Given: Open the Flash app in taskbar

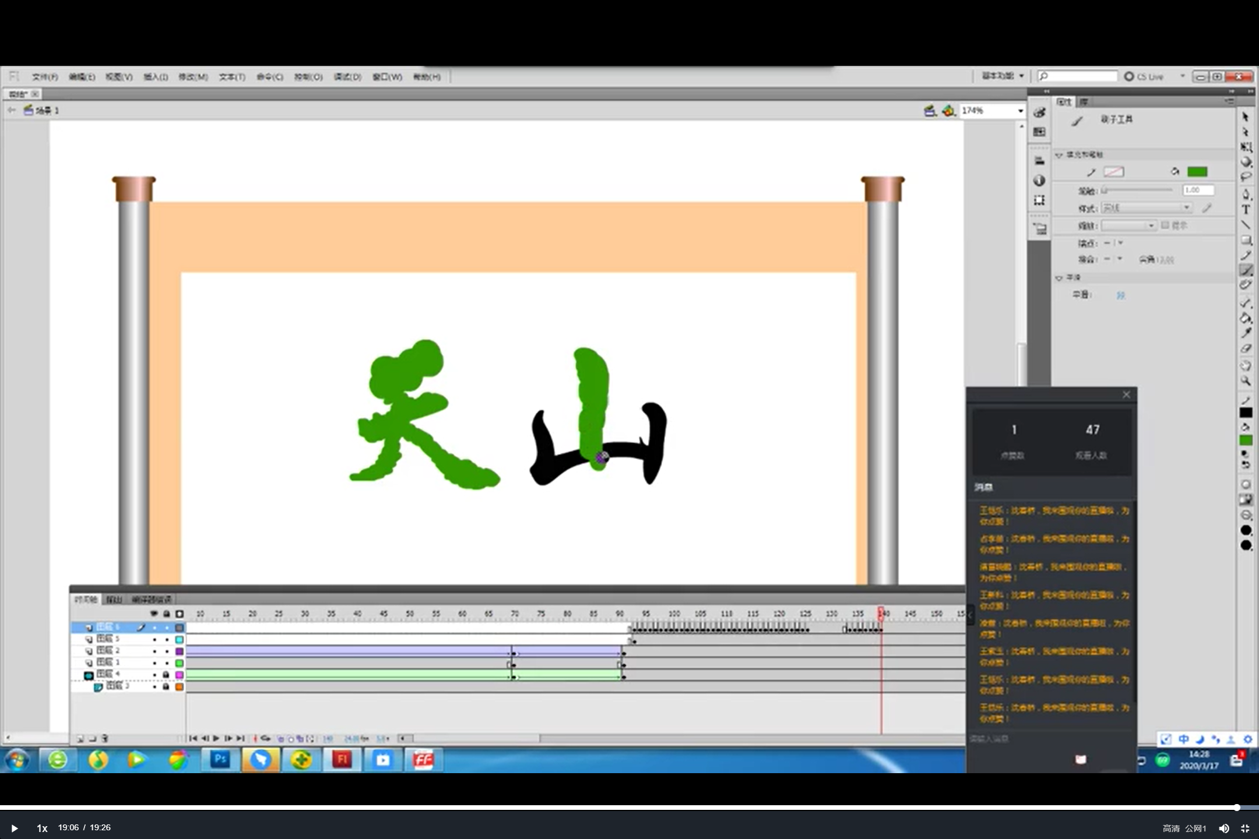Looking at the screenshot, I should tap(342, 760).
